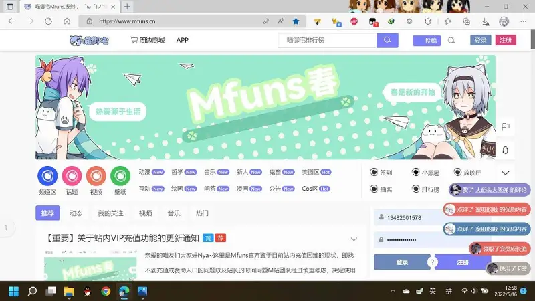Select the 排行榜 ranking option

pyautogui.click(x=425, y=189)
